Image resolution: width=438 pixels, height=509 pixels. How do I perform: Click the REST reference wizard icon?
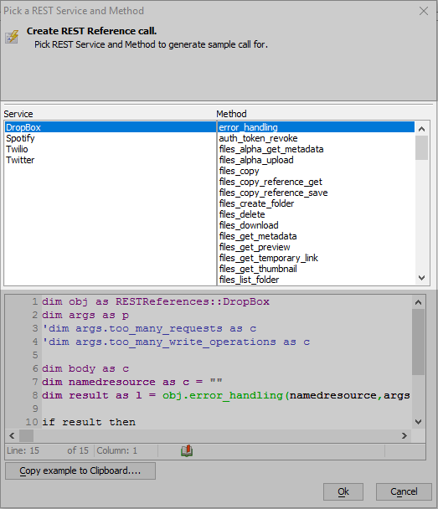point(12,37)
